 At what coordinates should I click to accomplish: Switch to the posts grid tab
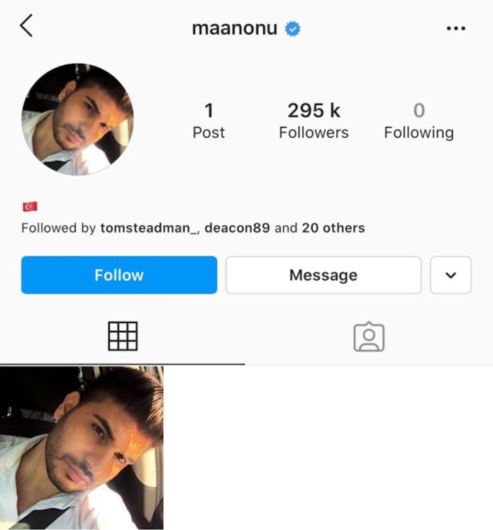coord(123,337)
